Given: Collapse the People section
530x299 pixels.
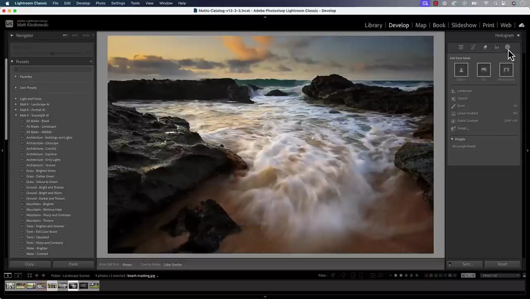Looking at the screenshot, I should (x=452, y=139).
